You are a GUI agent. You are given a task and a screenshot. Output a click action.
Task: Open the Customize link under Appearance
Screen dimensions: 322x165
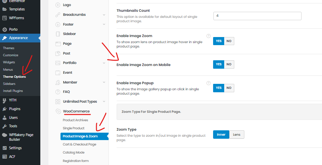click(11, 55)
